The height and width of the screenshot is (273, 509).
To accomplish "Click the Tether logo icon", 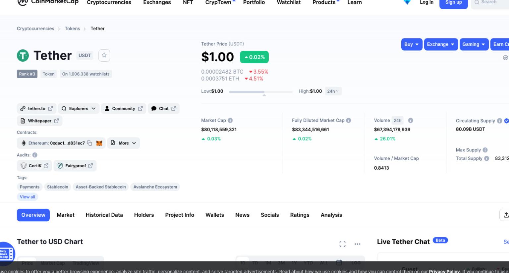I will pyautogui.click(x=23, y=55).
